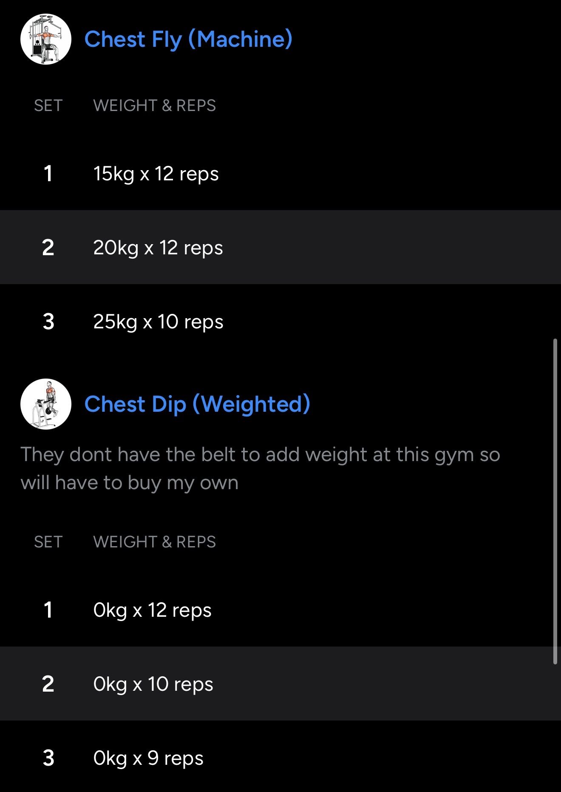Tap the SET column header under Chest Dip
The image size is (561, 792).
pos(48,542)
